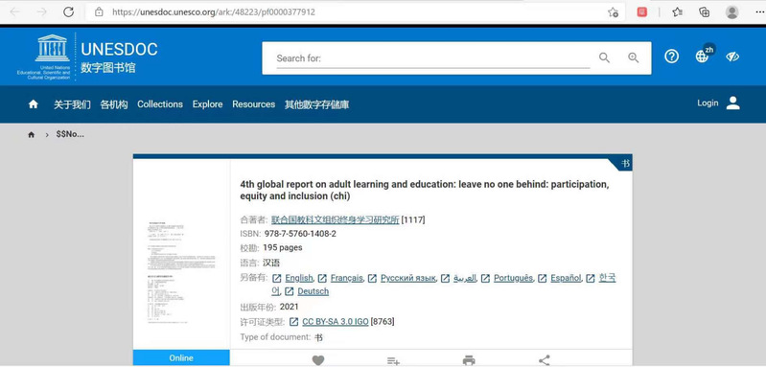The image size is (766, 367).
Task: Open CC BY-SA 3.0 IGO license link
Action: point(336,322)
